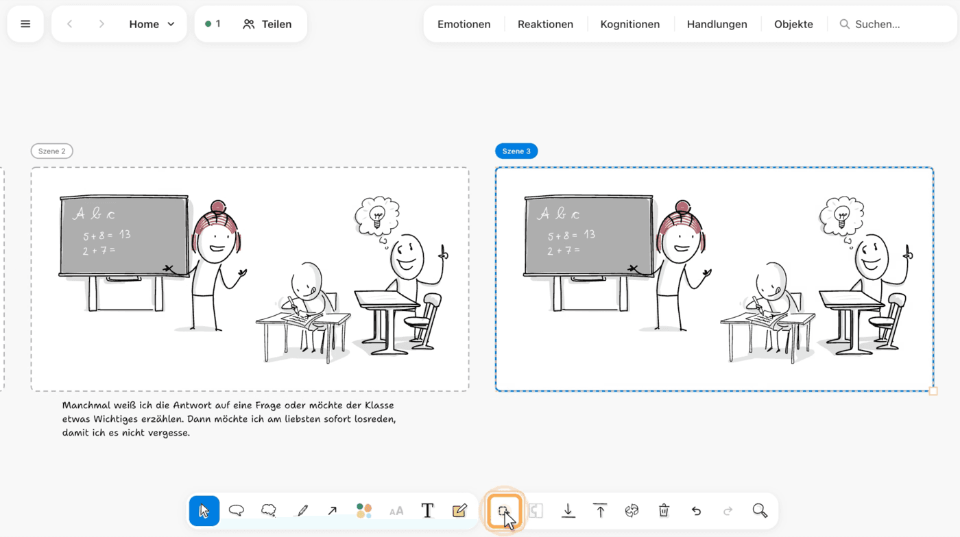Screen dimensions: 960x537
Task: Click the Szene 3 corner resize handle
Action: (933, 391)
